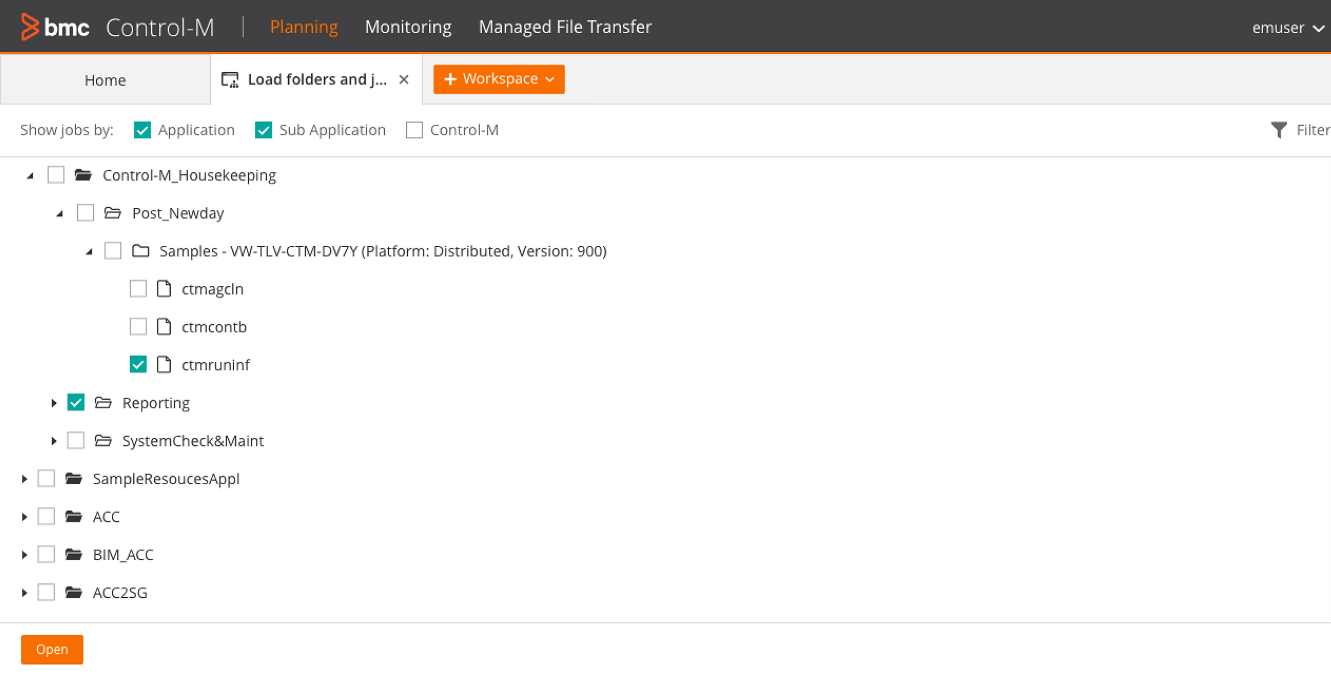This screenshot has width=1331, height=675.
Task: Switch to the Planning menu
Action: click(x=304, y=27)
